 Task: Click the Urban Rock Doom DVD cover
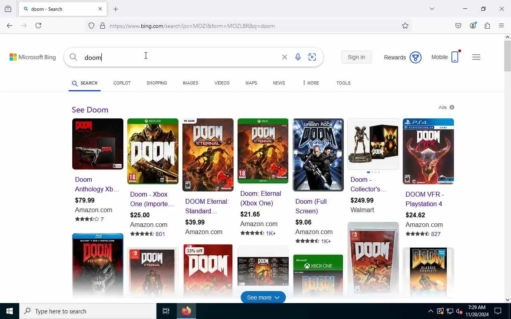point(318,155)
